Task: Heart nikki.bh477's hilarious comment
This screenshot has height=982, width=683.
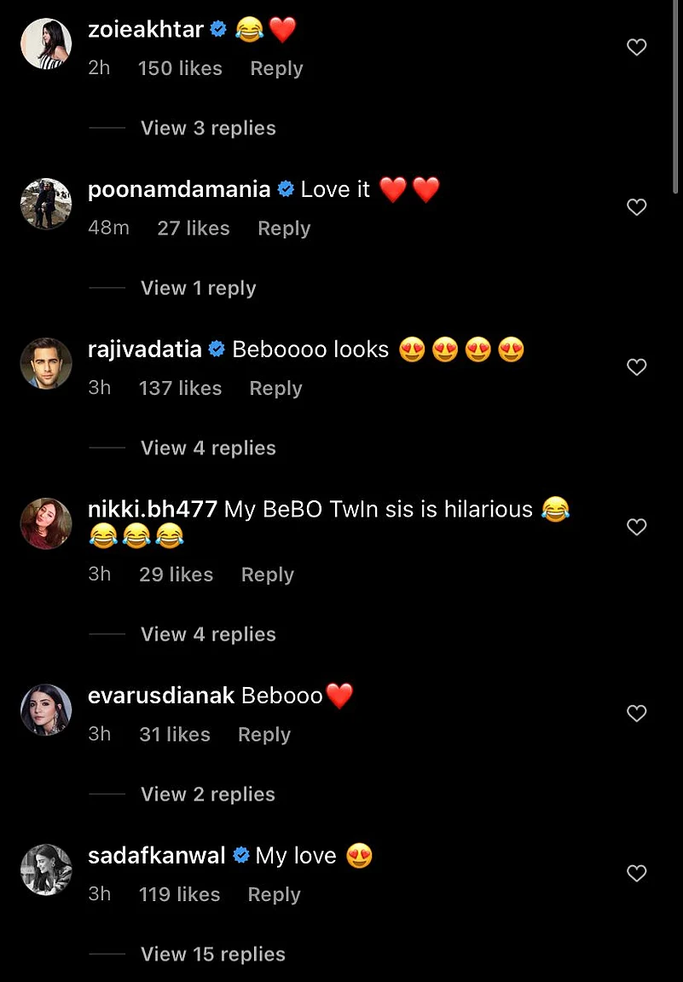Action: pos(637,528)
